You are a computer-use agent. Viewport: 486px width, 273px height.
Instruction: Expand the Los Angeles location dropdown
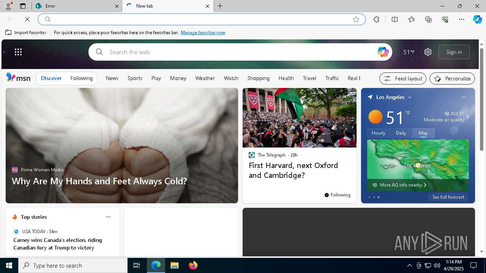410,97
